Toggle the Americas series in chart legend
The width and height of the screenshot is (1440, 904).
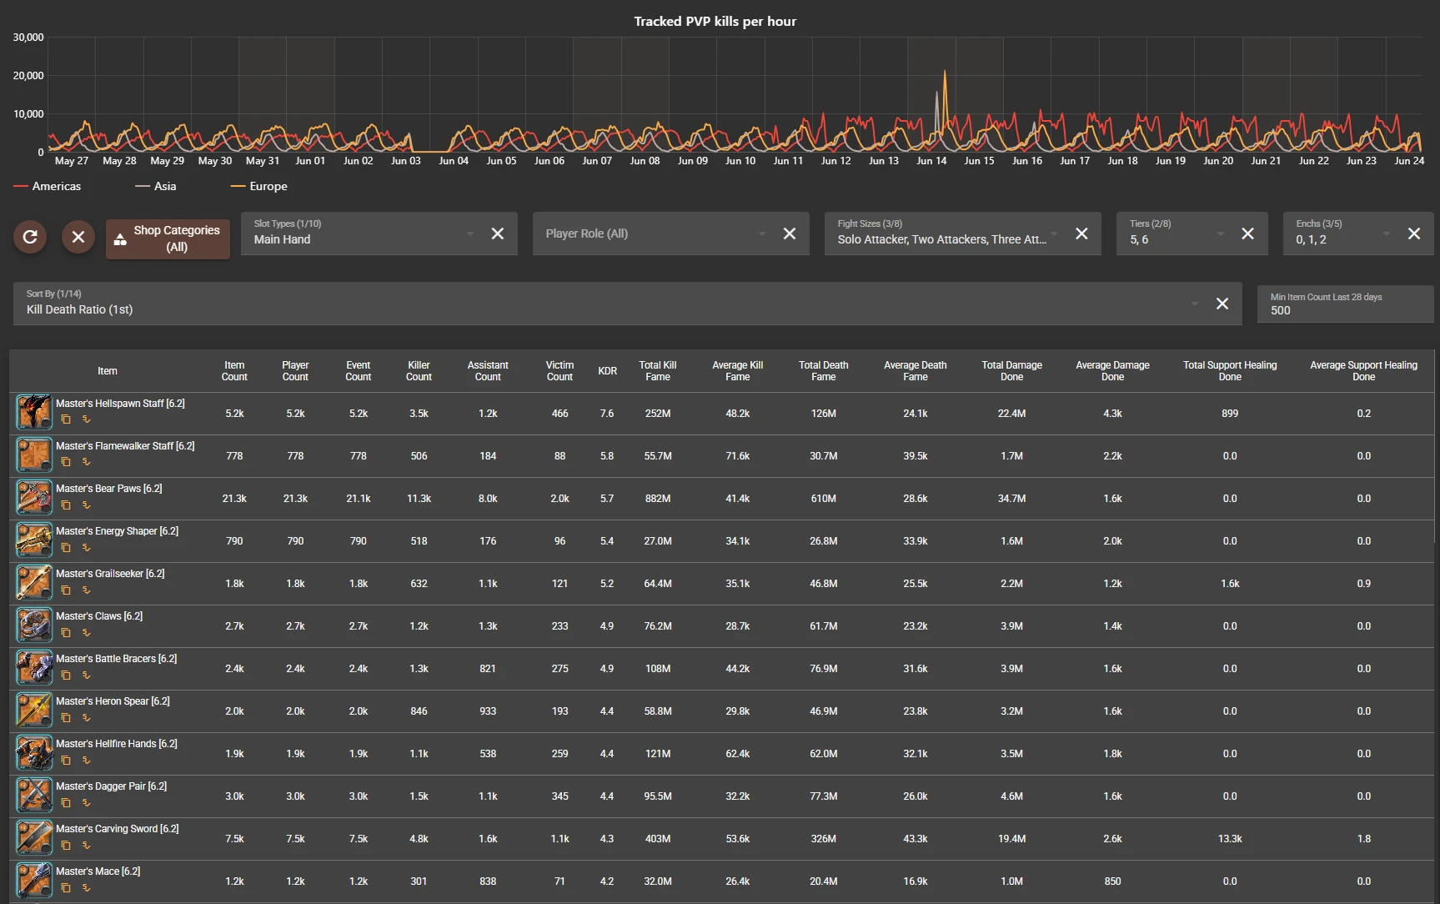(x=48, y=186)
